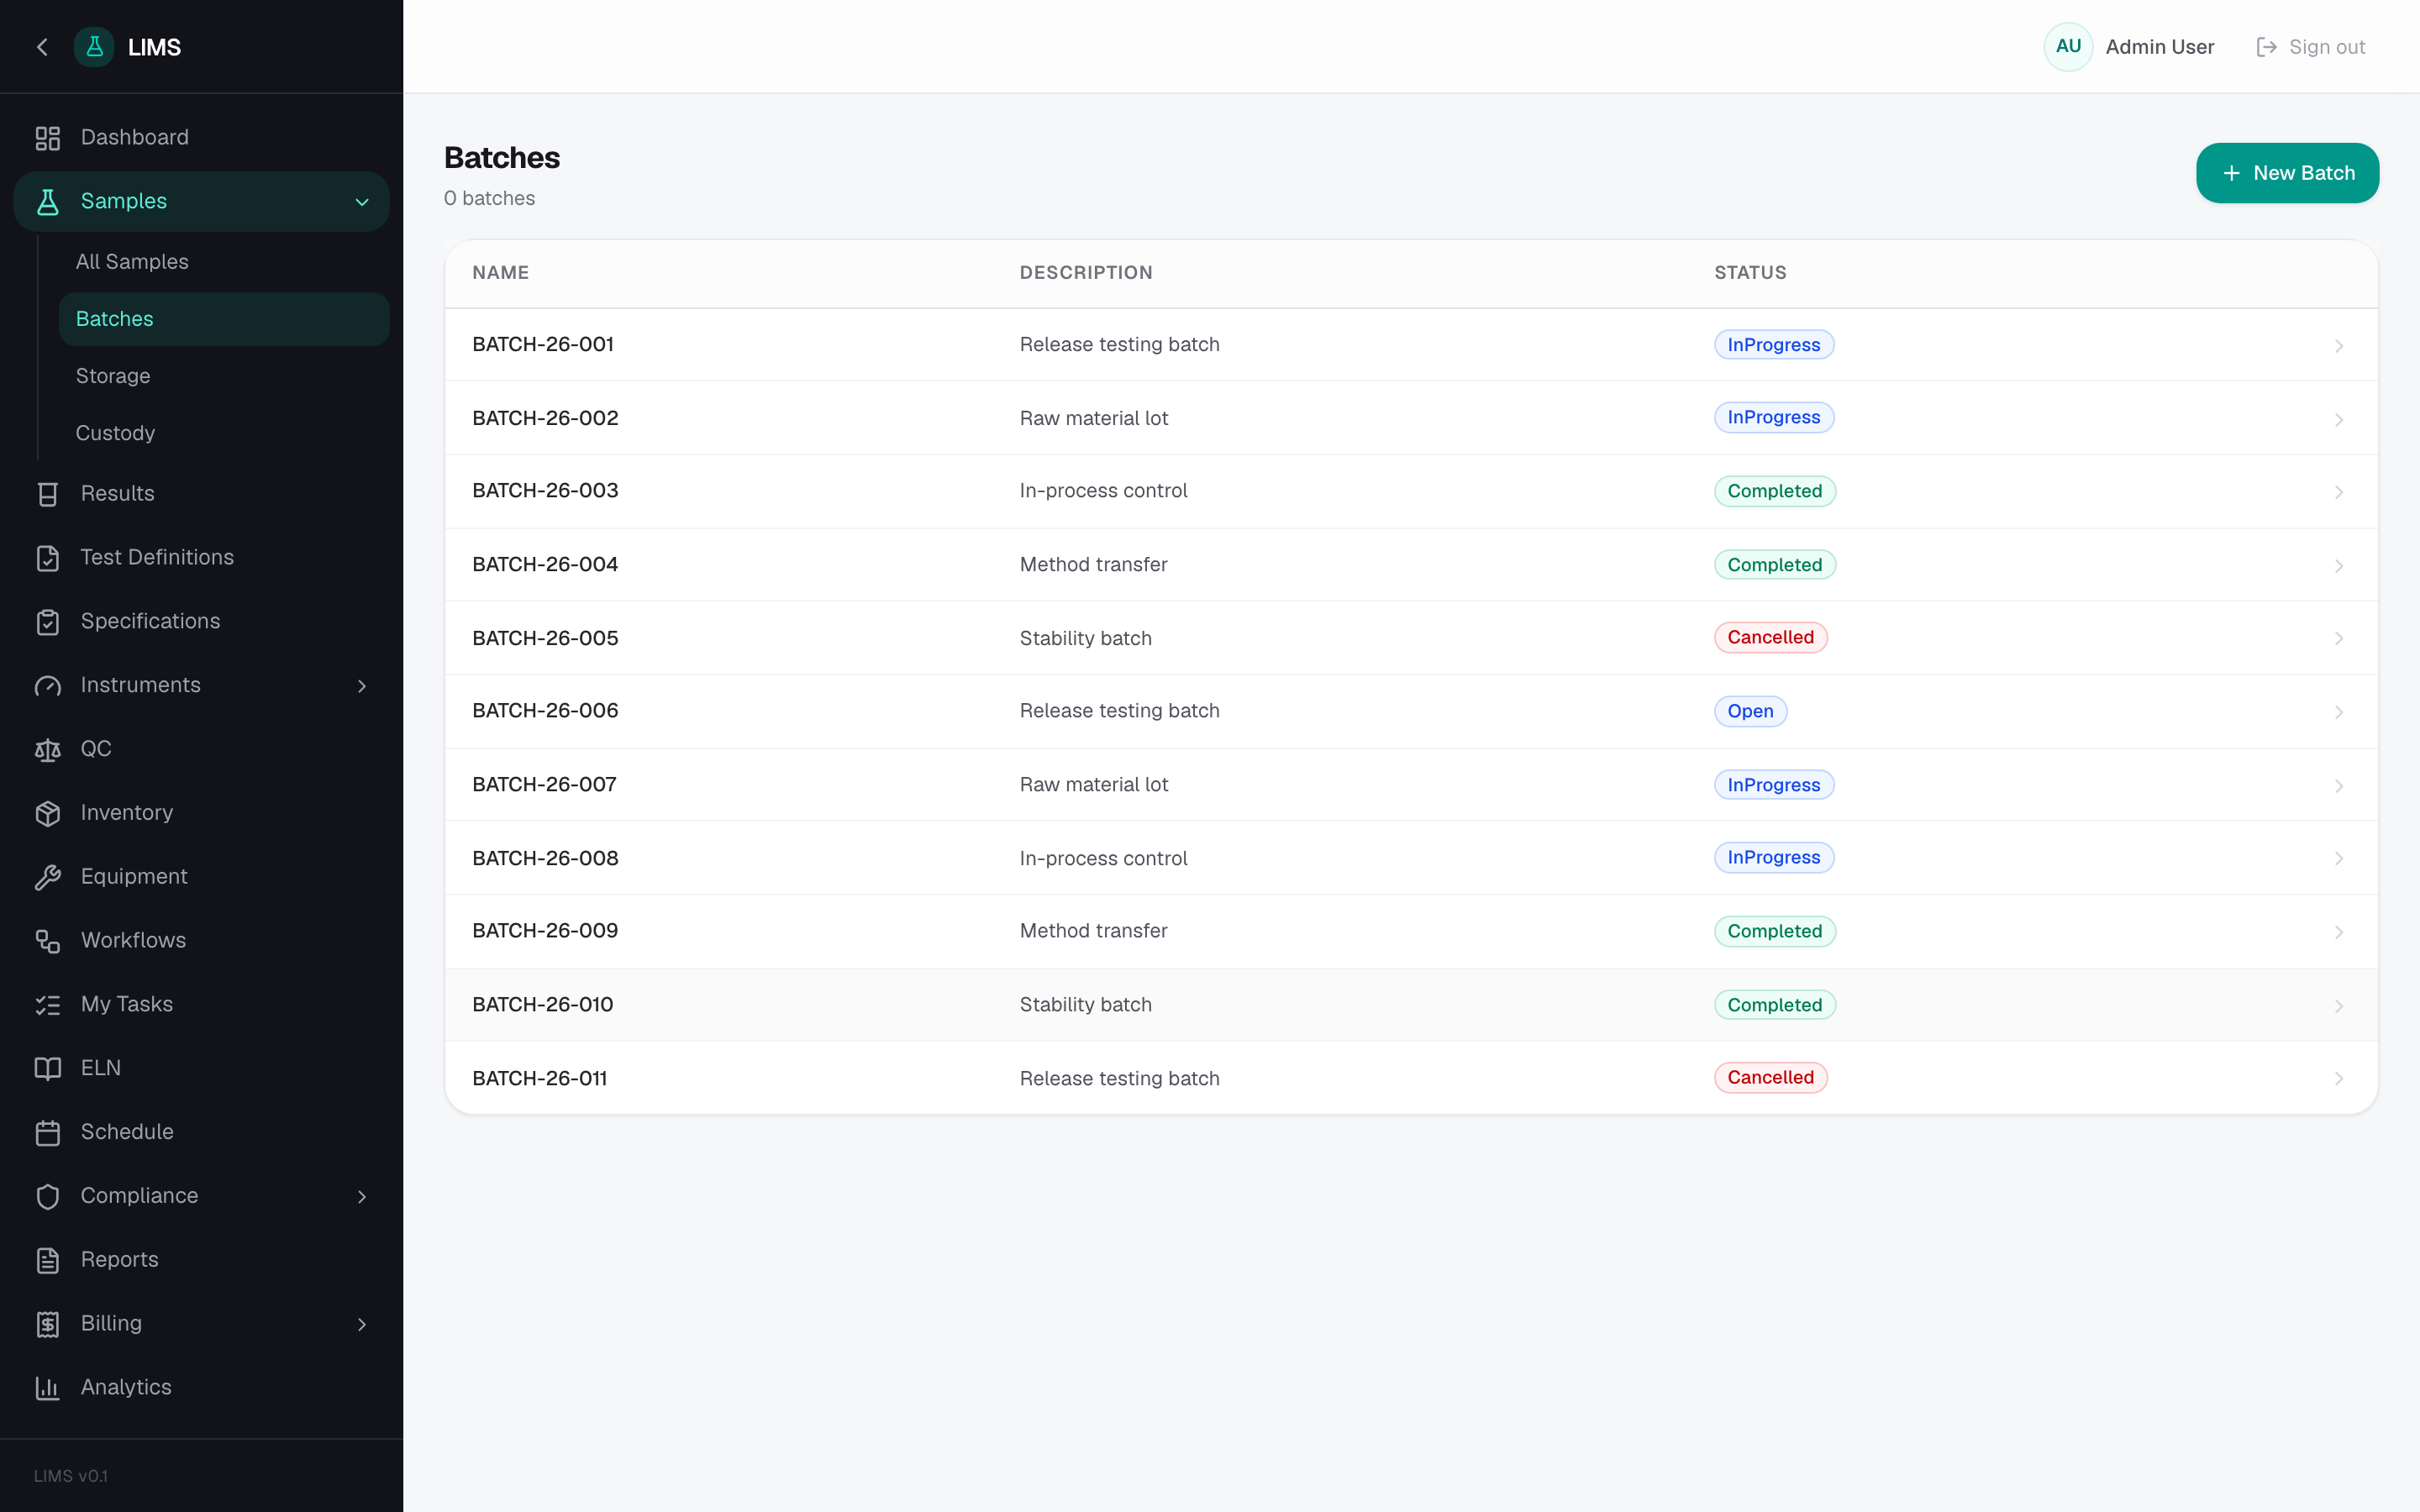Click the Billing receipt icon
The image size is (2420, 1512).
coord(48,1324)
